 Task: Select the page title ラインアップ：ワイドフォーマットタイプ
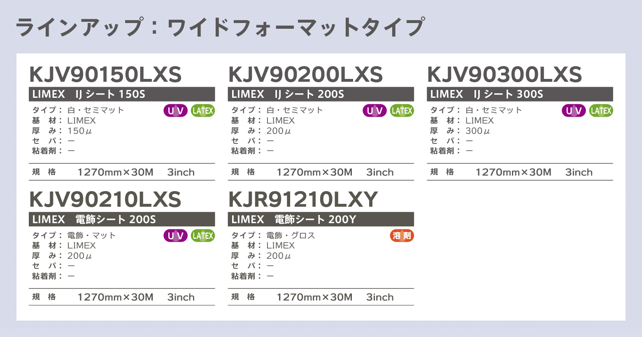(x=220, y=27)
